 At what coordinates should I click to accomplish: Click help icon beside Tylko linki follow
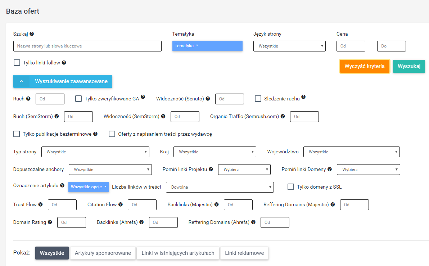(64, 63)
